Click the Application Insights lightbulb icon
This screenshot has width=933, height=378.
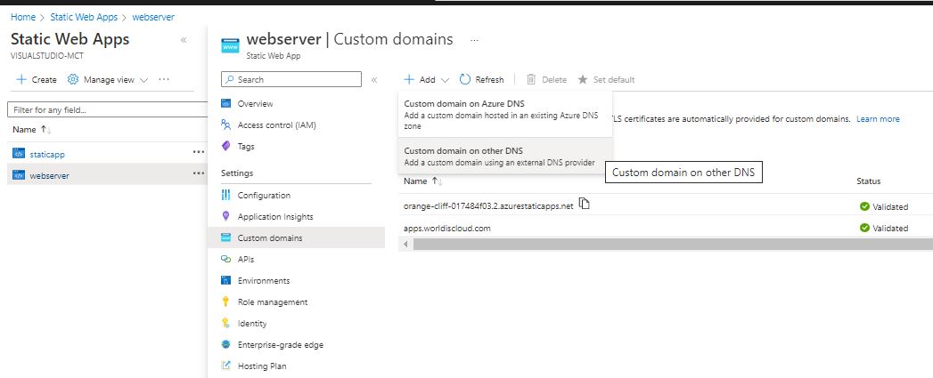click(x=225, y=216)
